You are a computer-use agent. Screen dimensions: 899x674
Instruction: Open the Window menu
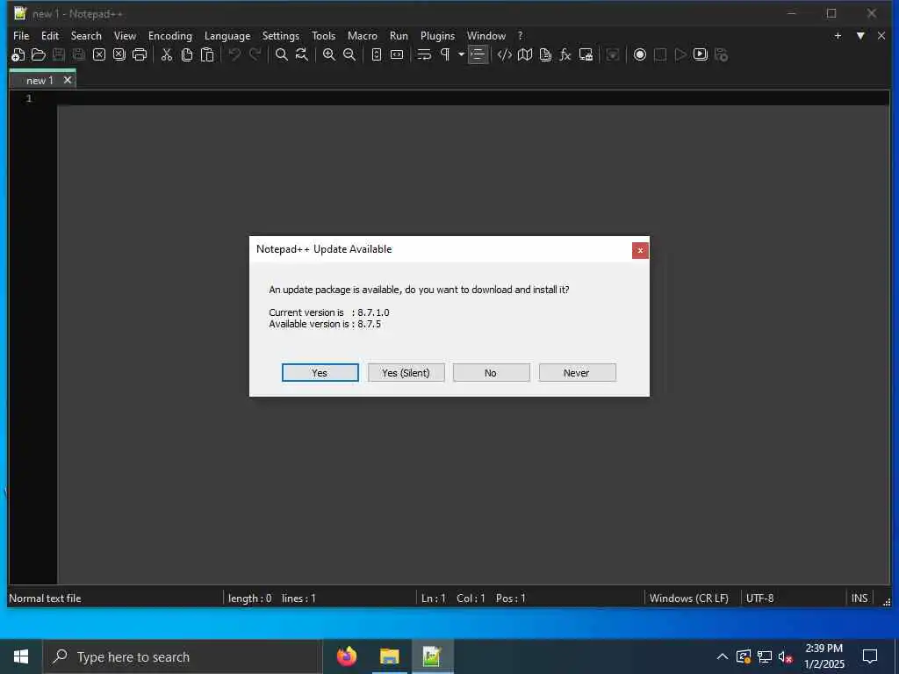click(x=486, y=35)
